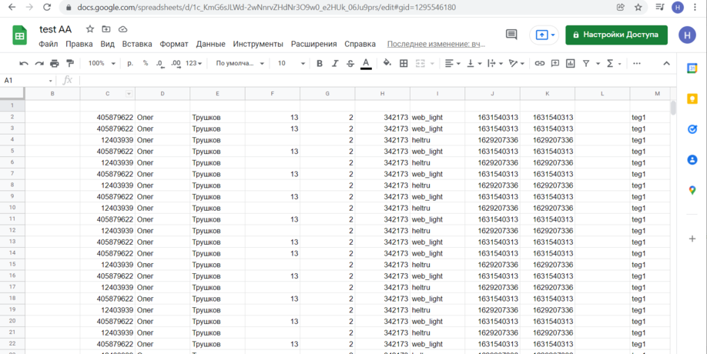Open Google Maps side panel
Viewport: 707px width, 354px height.
[692, 190]
